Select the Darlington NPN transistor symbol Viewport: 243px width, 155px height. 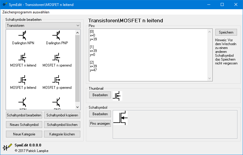[x=23, y=37]
